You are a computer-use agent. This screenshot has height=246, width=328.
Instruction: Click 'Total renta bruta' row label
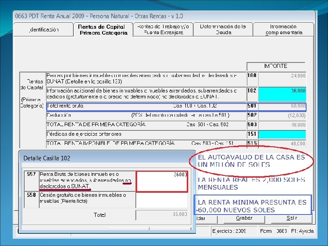coord(65,106)
